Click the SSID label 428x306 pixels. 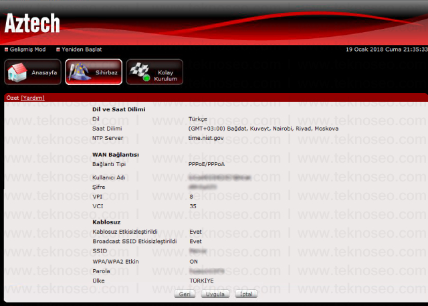[x=100, y=251]
